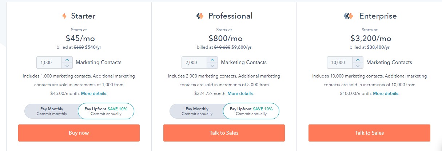Increase Professional marketing contacts with up arrow
The width and height of the screenshot is (442, 151).
pos(212,60)
